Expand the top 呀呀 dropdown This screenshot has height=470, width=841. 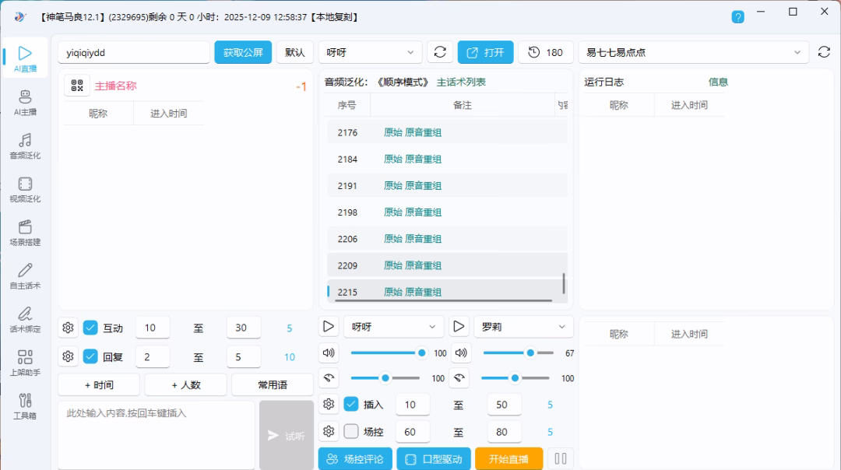pyautogui.click(x=371, y=52)
